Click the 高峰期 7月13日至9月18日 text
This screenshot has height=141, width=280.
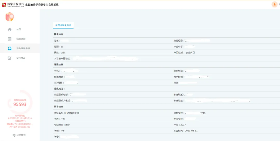20,124
